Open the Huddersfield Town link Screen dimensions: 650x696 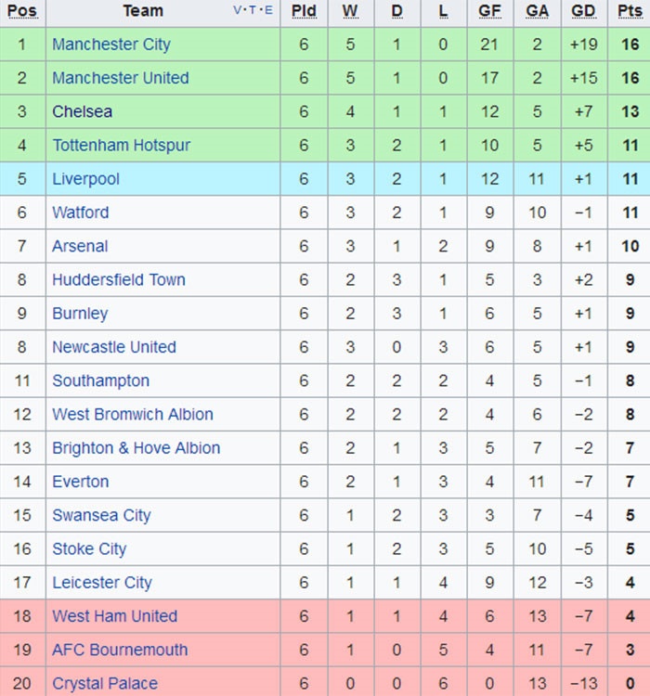click(x=119, y=279)
